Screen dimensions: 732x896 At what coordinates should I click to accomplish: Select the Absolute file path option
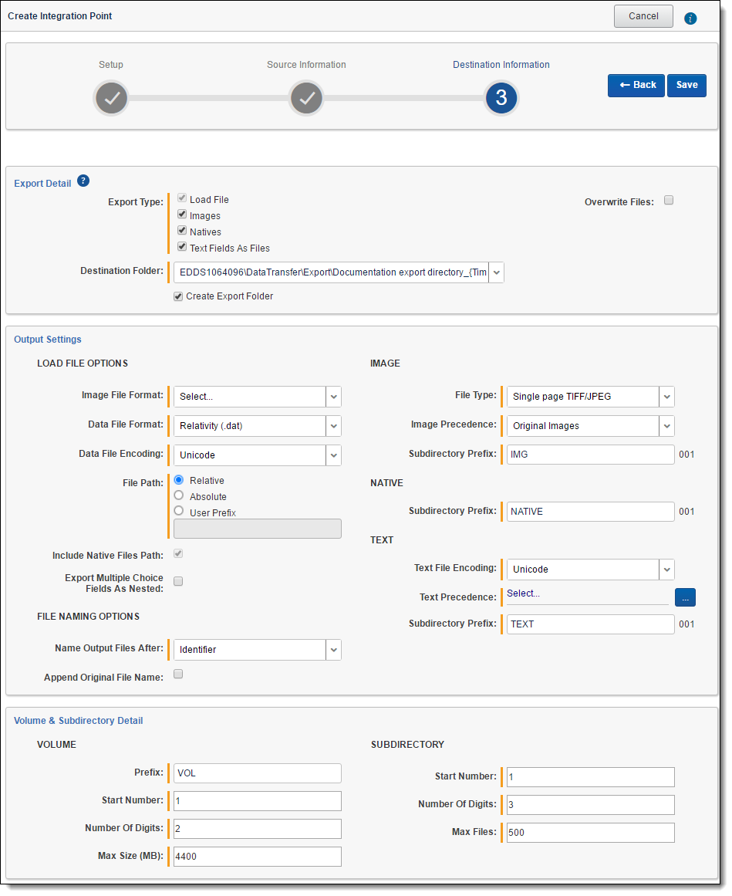pos(179,495)
